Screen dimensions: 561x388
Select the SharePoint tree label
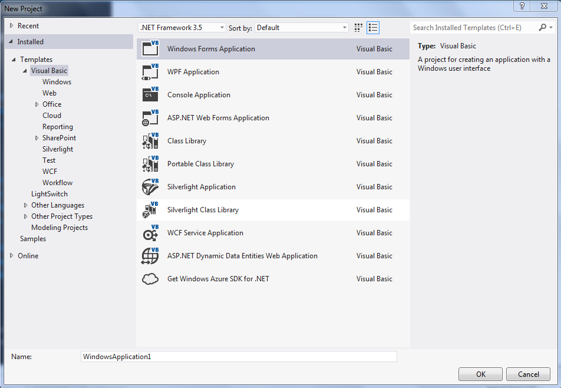point(59,138)
